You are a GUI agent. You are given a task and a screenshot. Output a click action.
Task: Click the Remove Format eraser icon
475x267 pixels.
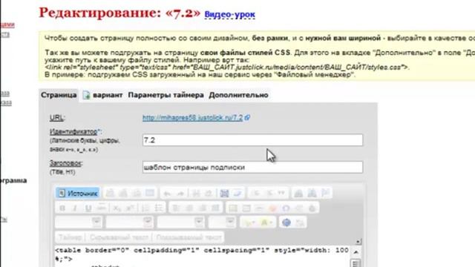pos(237,193)
